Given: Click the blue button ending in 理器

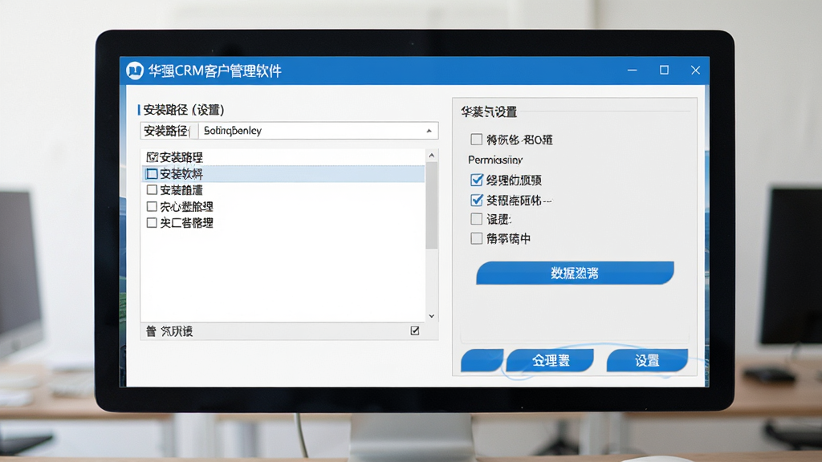Looking at the screenshot, I should [551, 360].
